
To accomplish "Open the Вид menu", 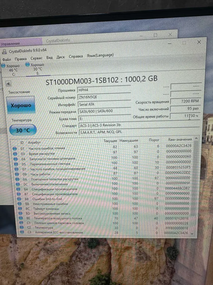I will point(49,58).
